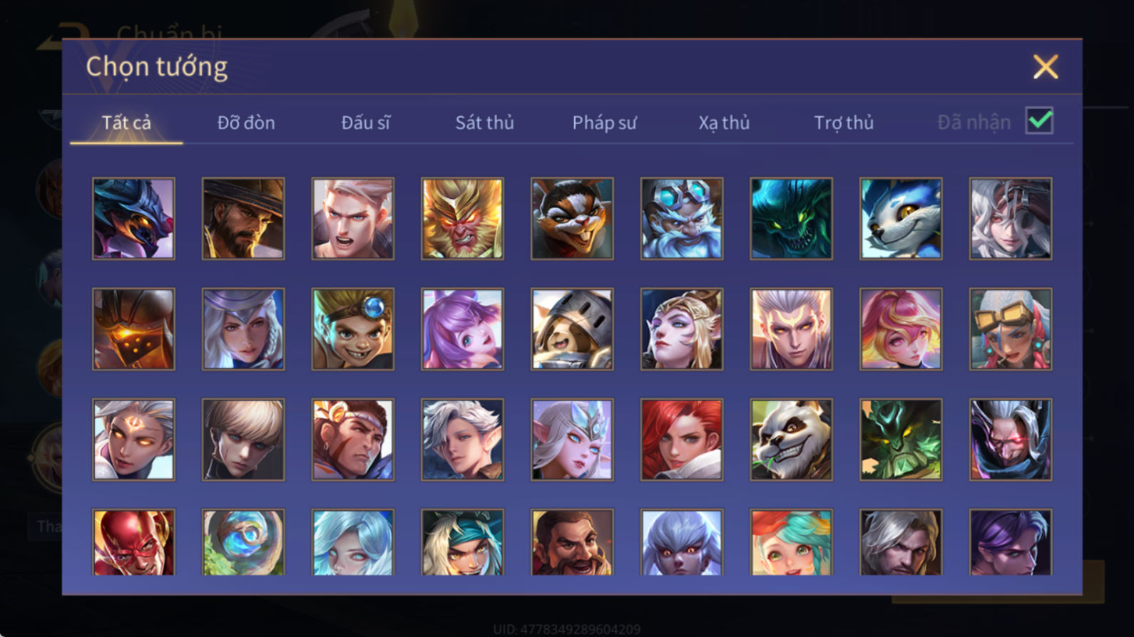The image size is (1134, 637).
Task: Select the red-haired woman hero portrait
Action: coord(682,439)
